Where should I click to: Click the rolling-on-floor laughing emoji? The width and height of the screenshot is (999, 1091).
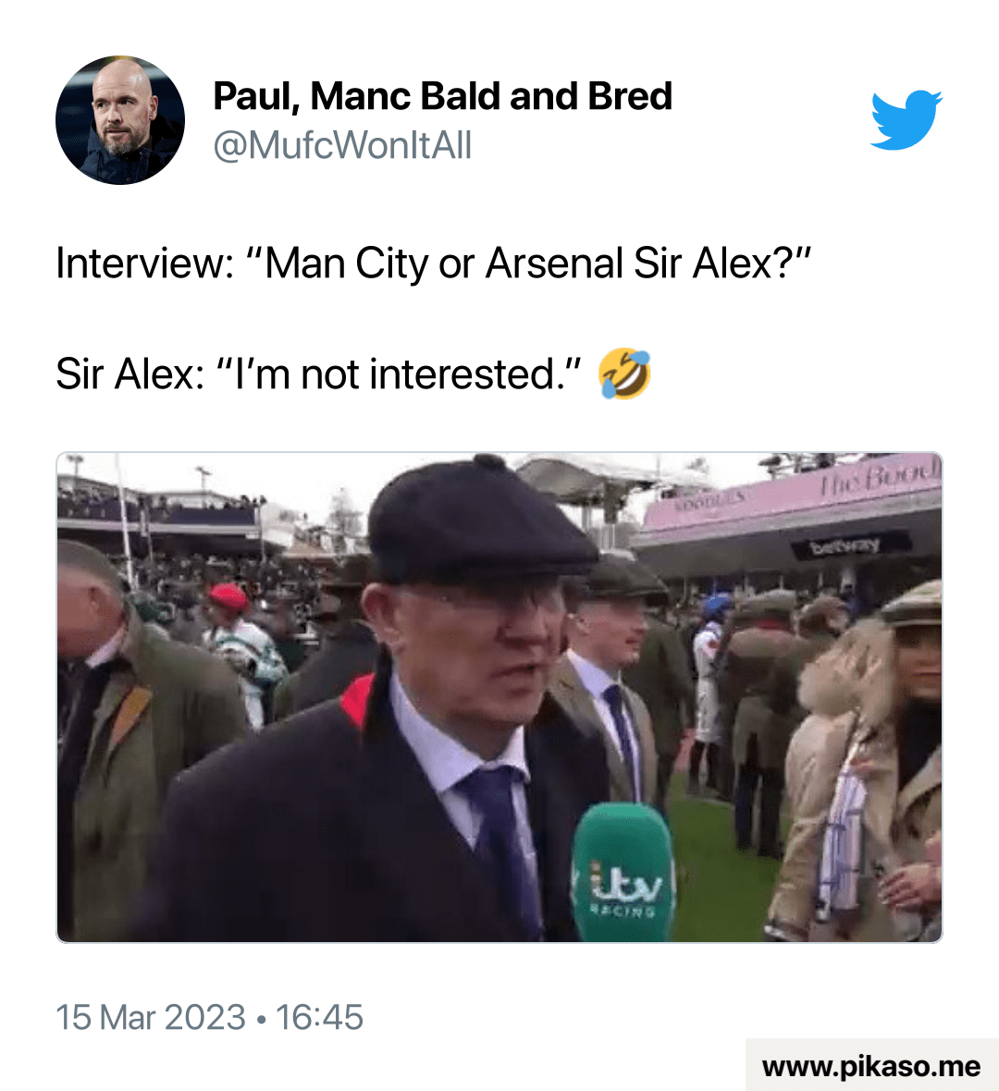624,374
